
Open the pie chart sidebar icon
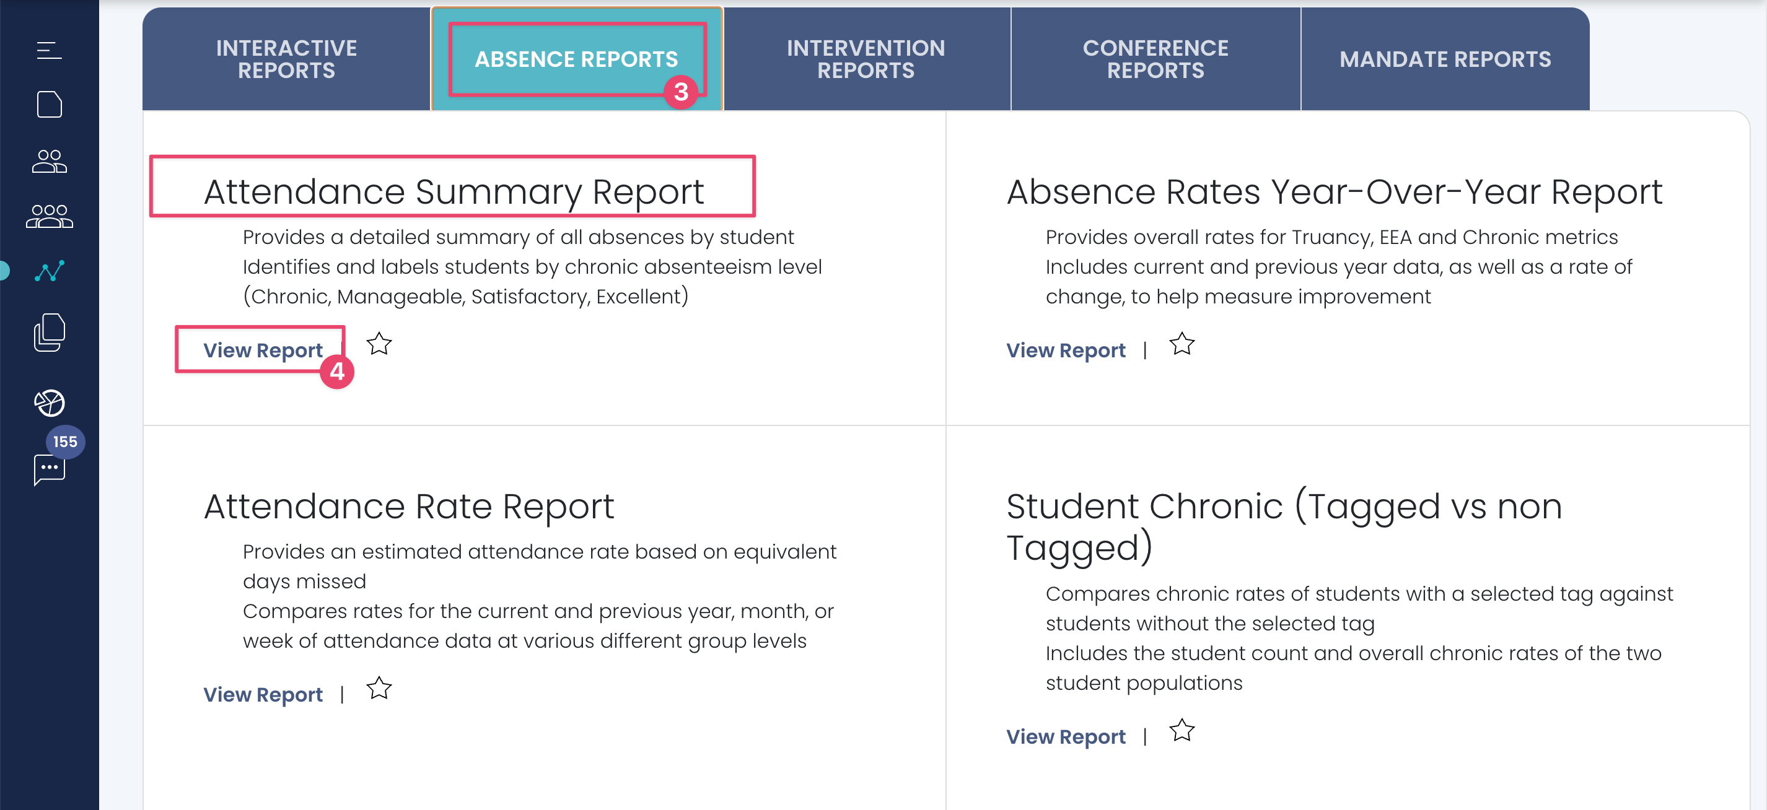click(x=49, y=403)
